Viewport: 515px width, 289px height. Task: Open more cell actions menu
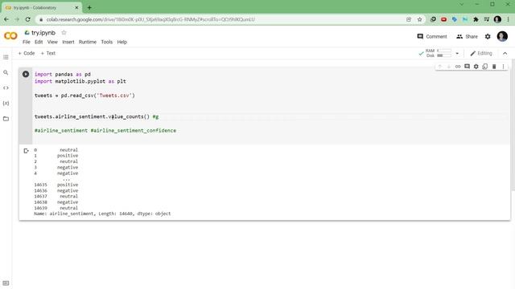(503, 67)
